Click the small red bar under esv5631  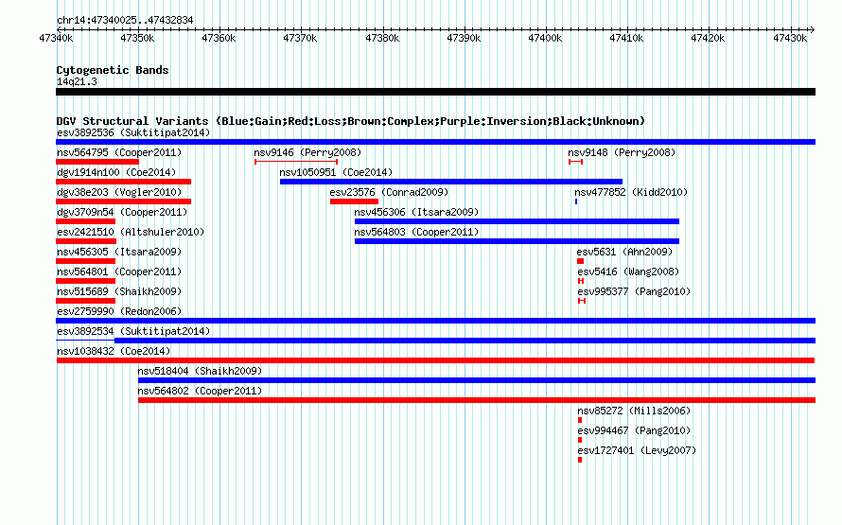tap(581, 261)
